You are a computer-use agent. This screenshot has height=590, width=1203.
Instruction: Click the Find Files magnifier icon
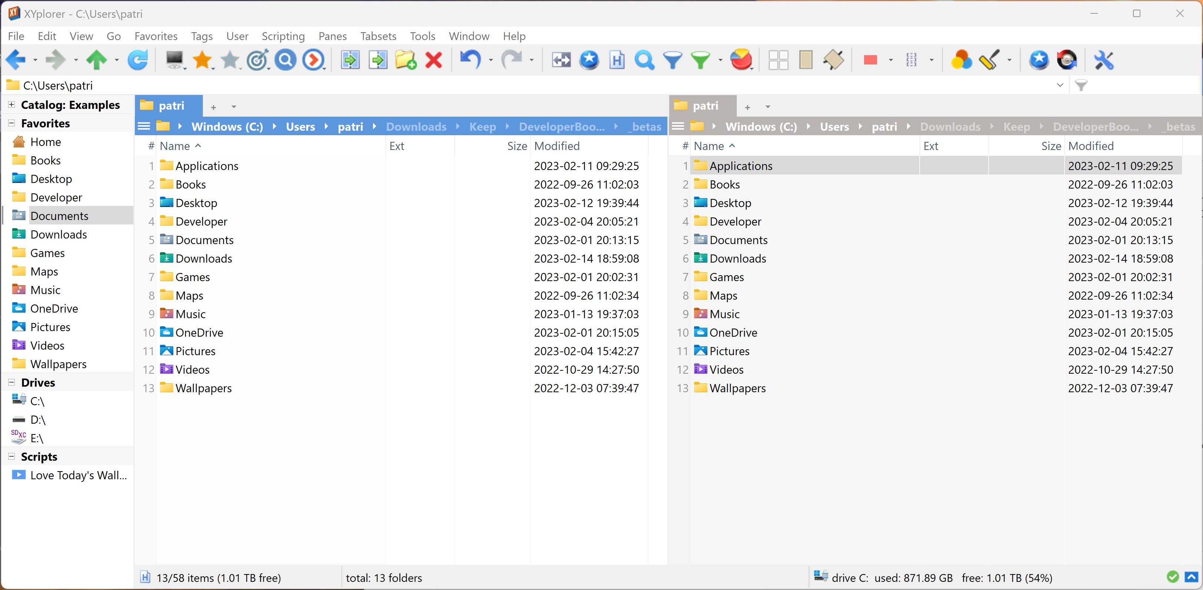point(644,60)
